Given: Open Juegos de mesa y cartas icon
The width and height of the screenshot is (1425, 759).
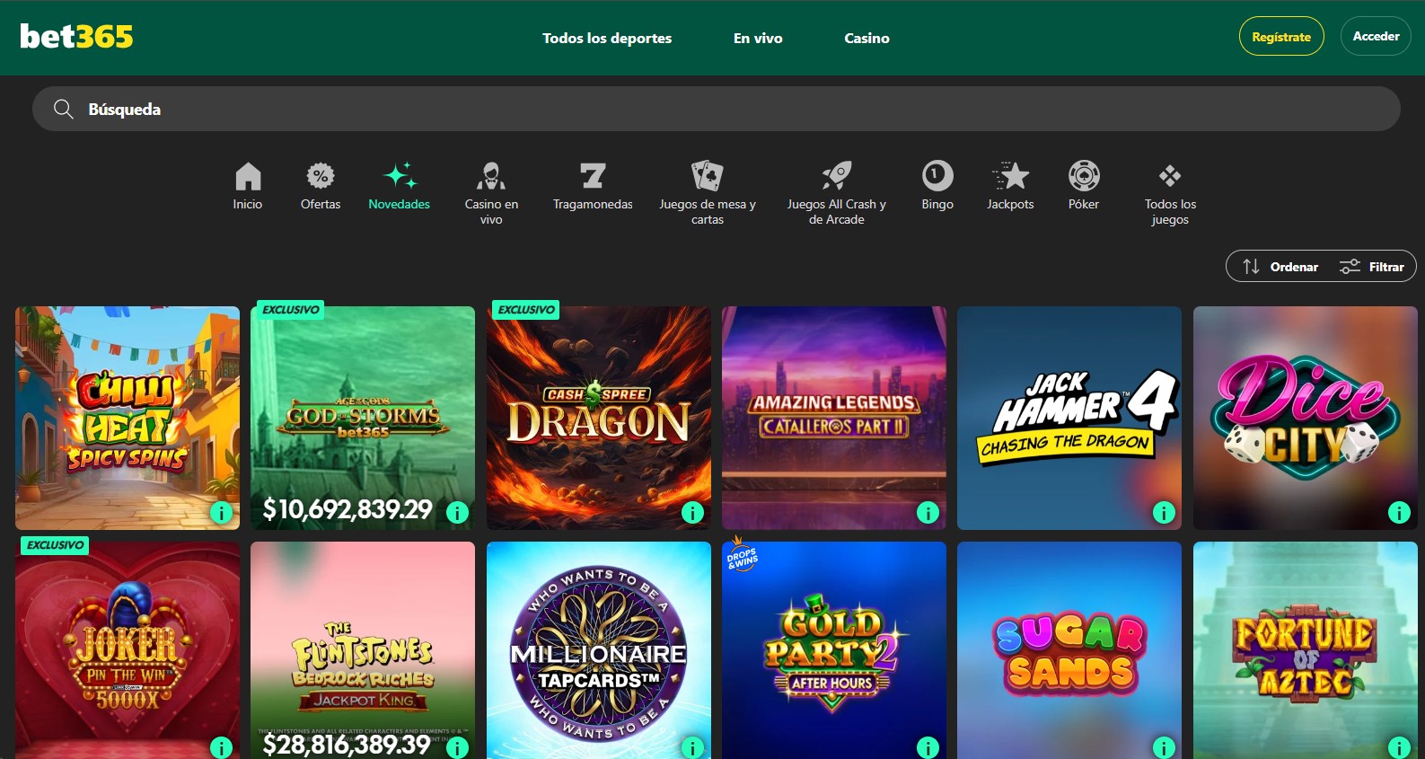Looking at the screenshot, I should [x=708, y=176].
